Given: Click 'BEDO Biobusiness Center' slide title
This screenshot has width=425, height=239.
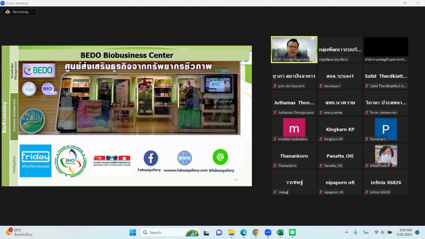Looking at the screenshot, I should pyautogui.click(x=127, y=55).
